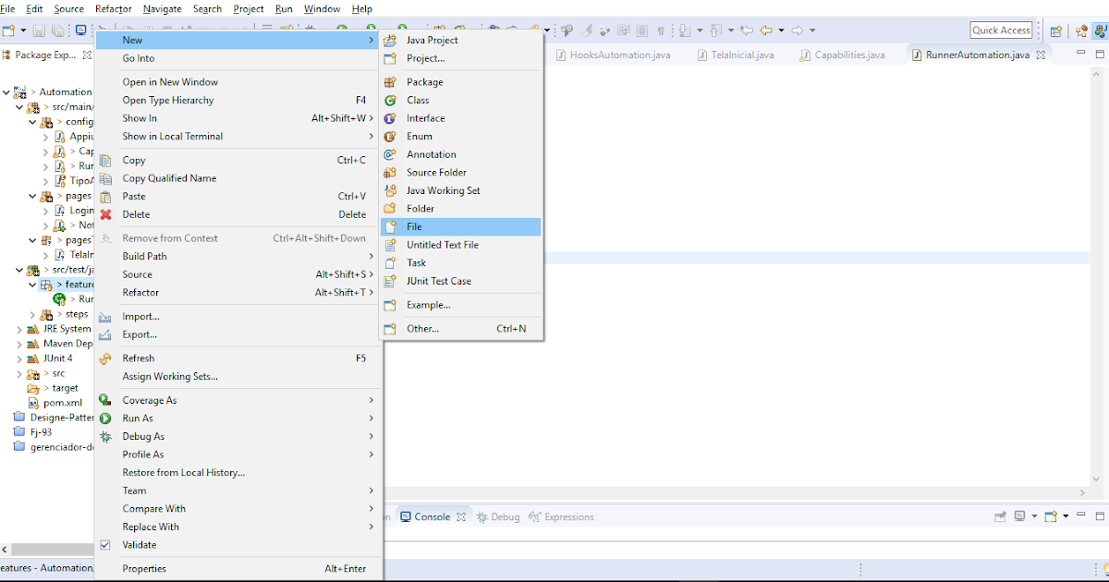Viewport: 1109px width, 582px height.
Task: Click the Back navigation arrow icon
Action: 766,30
